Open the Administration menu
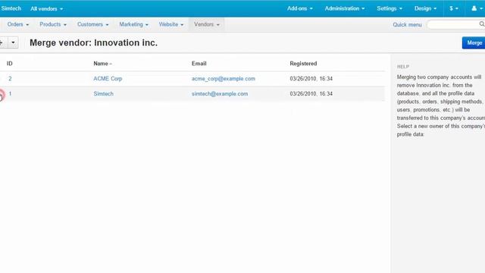 (345, 8)
